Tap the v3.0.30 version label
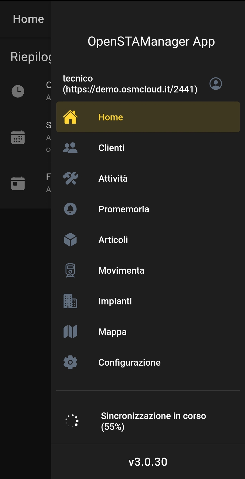 pos(148,462)
